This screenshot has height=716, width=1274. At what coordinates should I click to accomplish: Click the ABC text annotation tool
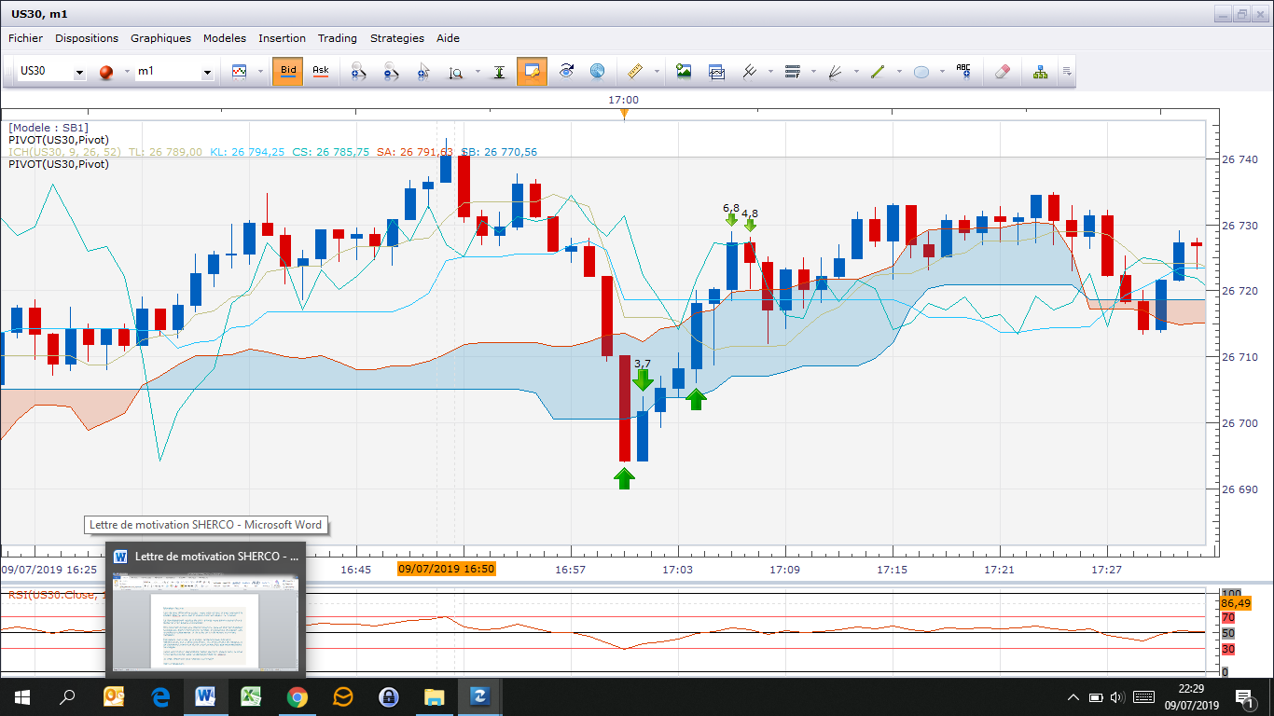[x=963, y=72]
